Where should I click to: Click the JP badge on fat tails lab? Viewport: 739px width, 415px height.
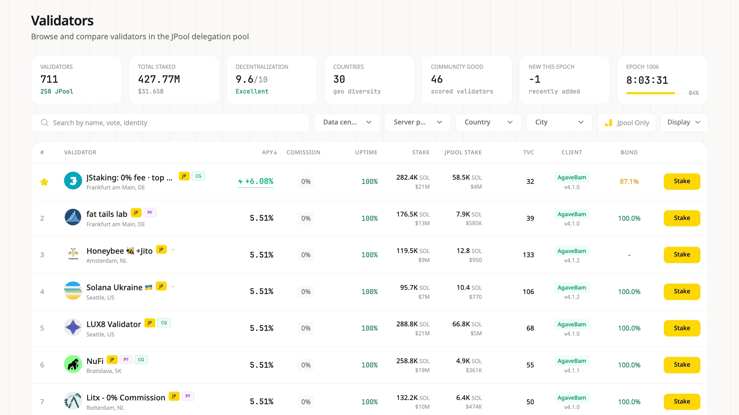pos(136,213)
